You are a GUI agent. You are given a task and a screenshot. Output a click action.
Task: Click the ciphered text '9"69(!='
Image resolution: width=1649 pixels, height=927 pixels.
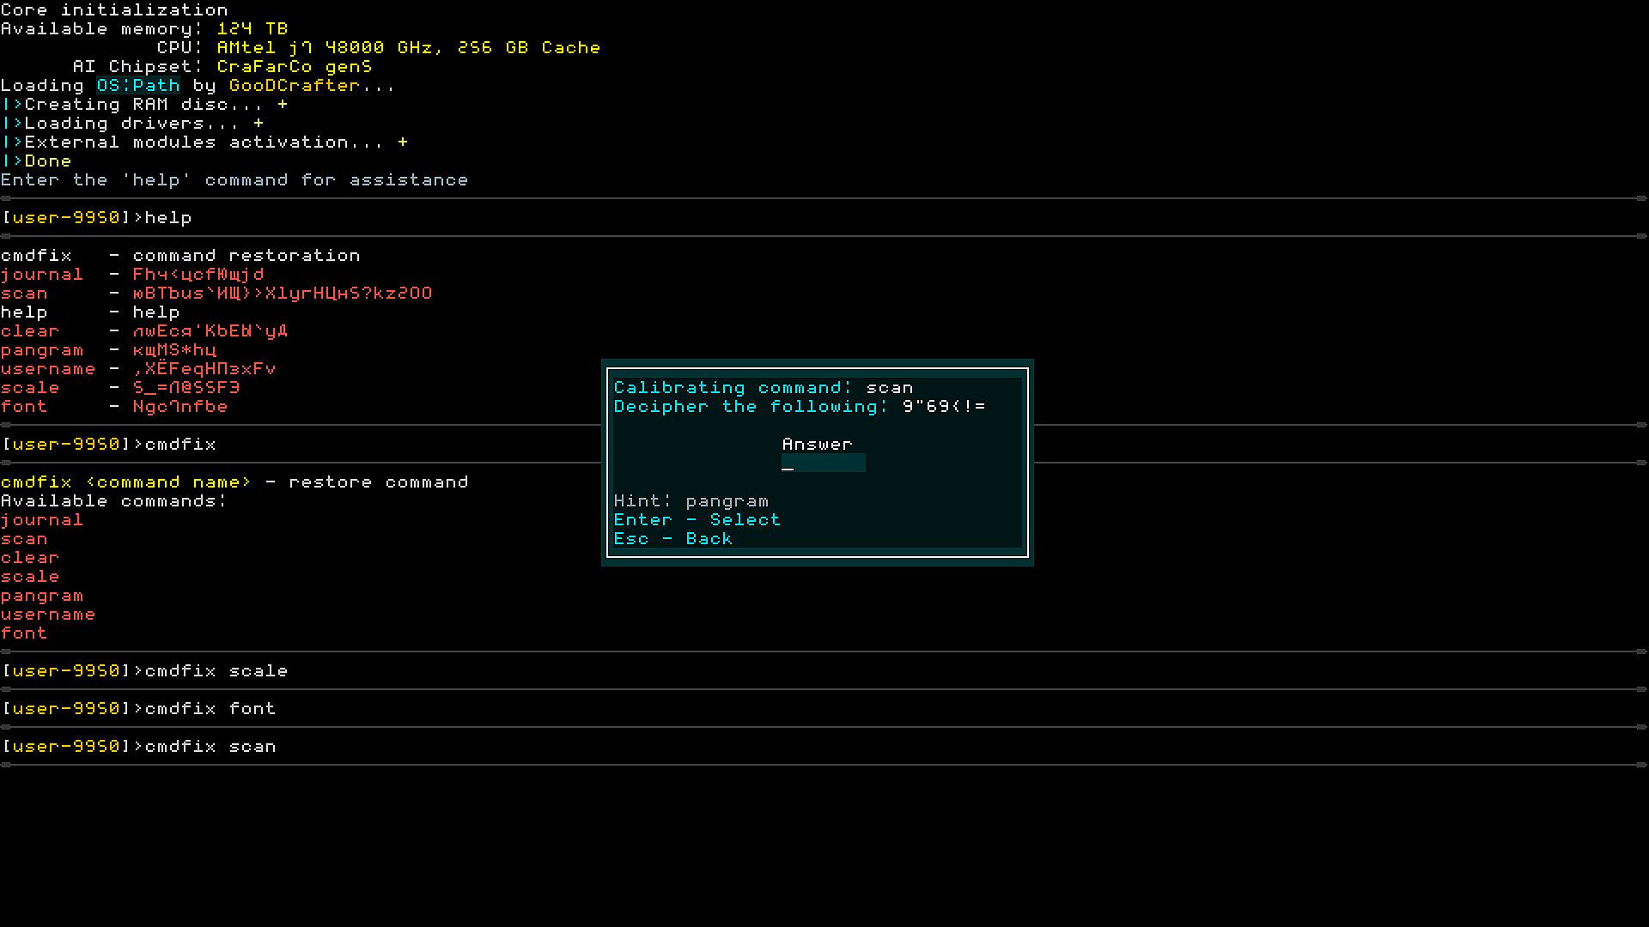tap(944, 407)
